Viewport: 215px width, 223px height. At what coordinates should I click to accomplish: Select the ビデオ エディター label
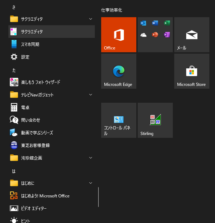(34, 209)
